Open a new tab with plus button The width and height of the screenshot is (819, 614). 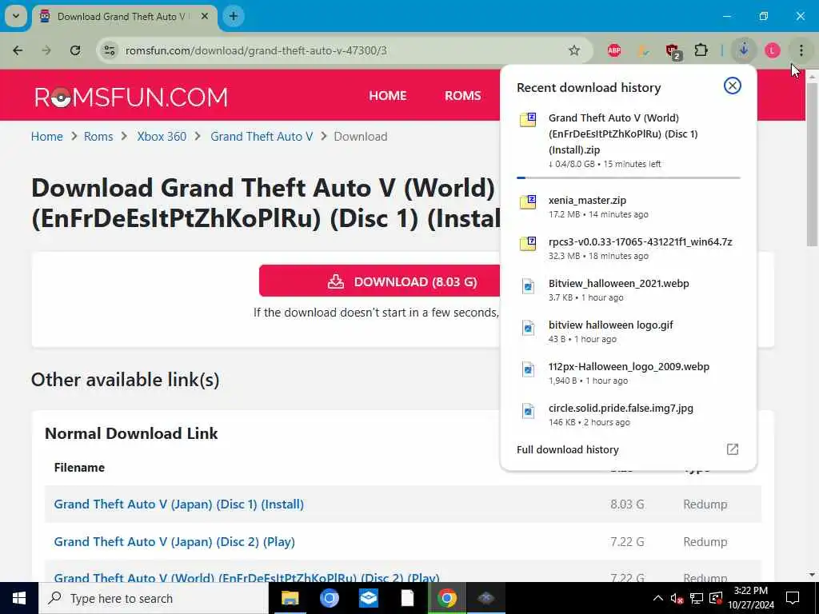[x=233, y=16]
